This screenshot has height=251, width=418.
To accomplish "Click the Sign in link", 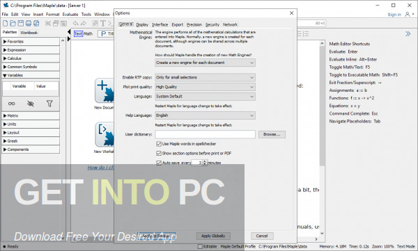I will coord(394,15).
